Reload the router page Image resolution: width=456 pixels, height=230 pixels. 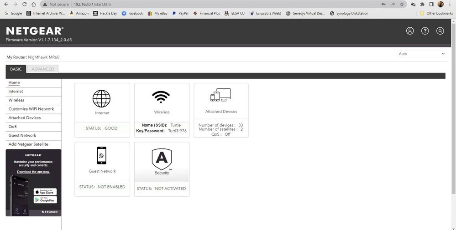pyautogui.click(x=25, y=5)
